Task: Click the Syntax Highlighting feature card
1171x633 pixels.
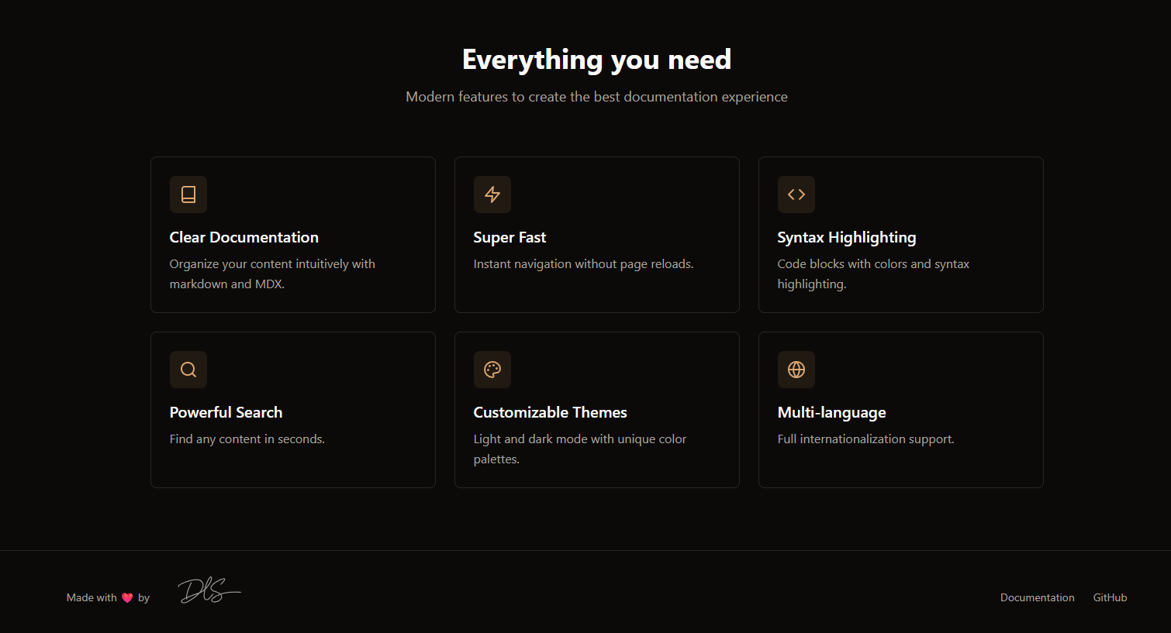Action: pyautogui.click(x=900, y=234)
